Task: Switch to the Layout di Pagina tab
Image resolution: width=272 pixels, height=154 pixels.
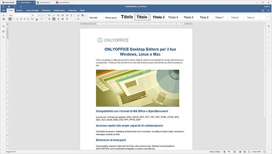Action: 32,10
